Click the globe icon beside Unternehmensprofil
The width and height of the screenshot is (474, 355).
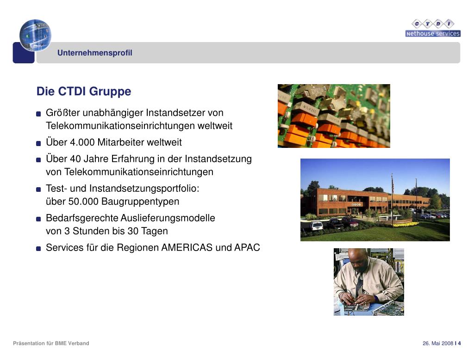click(x=35, y=35)
